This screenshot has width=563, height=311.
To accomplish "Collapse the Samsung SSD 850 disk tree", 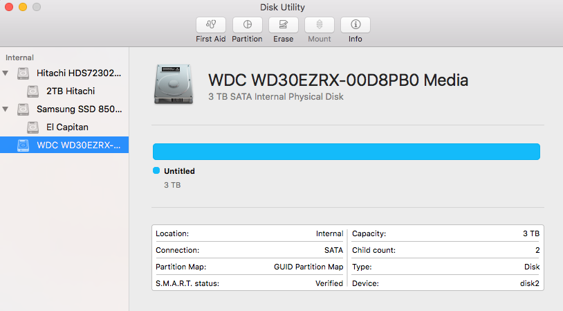I will pyautogui.click(x=6, y=109).
